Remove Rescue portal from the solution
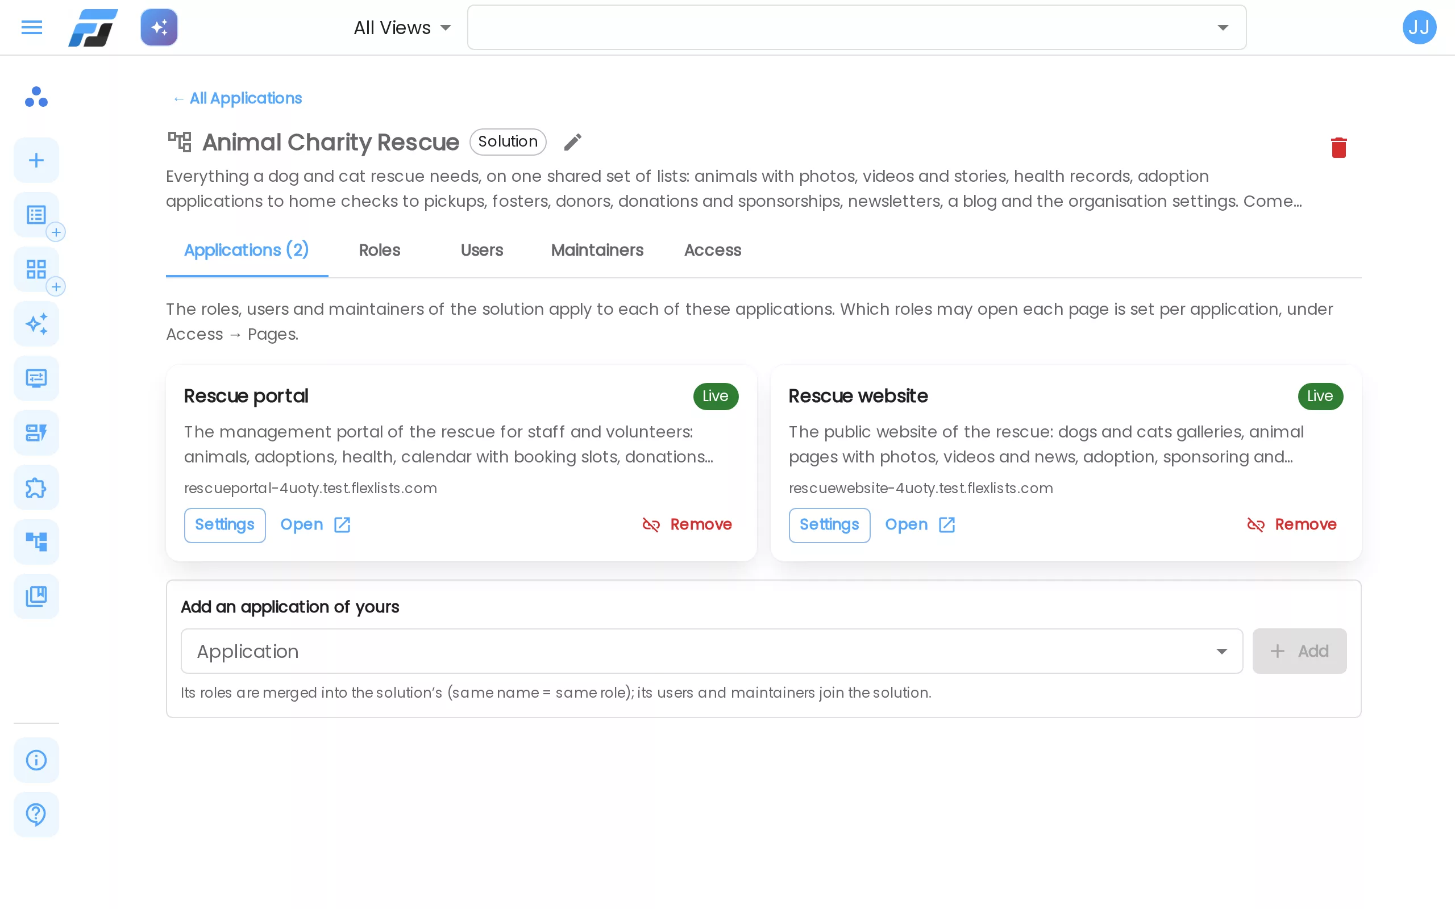Viewport: 1455px width, 909px height. click(687, 525)
